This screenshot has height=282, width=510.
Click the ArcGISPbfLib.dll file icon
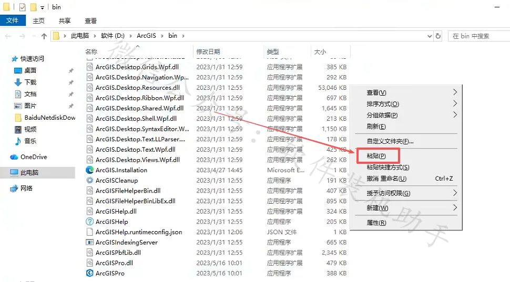[x=89, y=253]
